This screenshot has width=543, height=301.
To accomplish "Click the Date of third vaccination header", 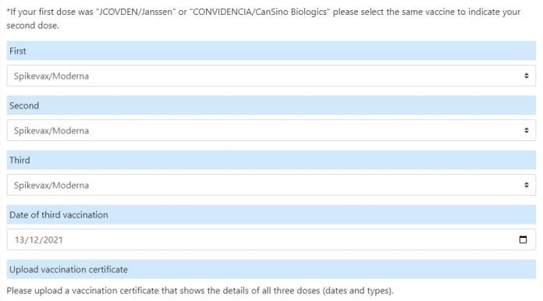I will pyautogui.click(x=271, y=215).
